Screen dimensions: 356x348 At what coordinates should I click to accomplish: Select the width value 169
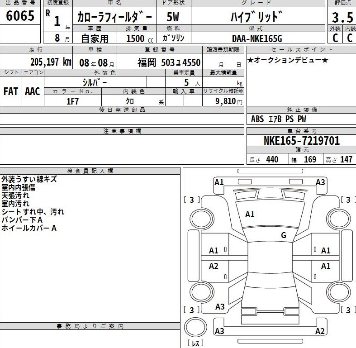(310, 159)
